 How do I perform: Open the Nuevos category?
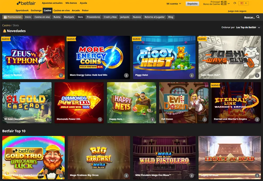[x=137, y=17]
